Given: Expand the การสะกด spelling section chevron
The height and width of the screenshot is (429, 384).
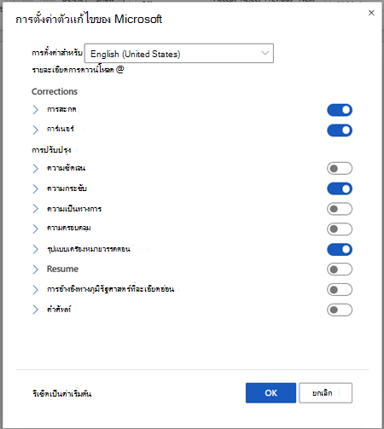Looking at the screenshot, I should [35, 110].
